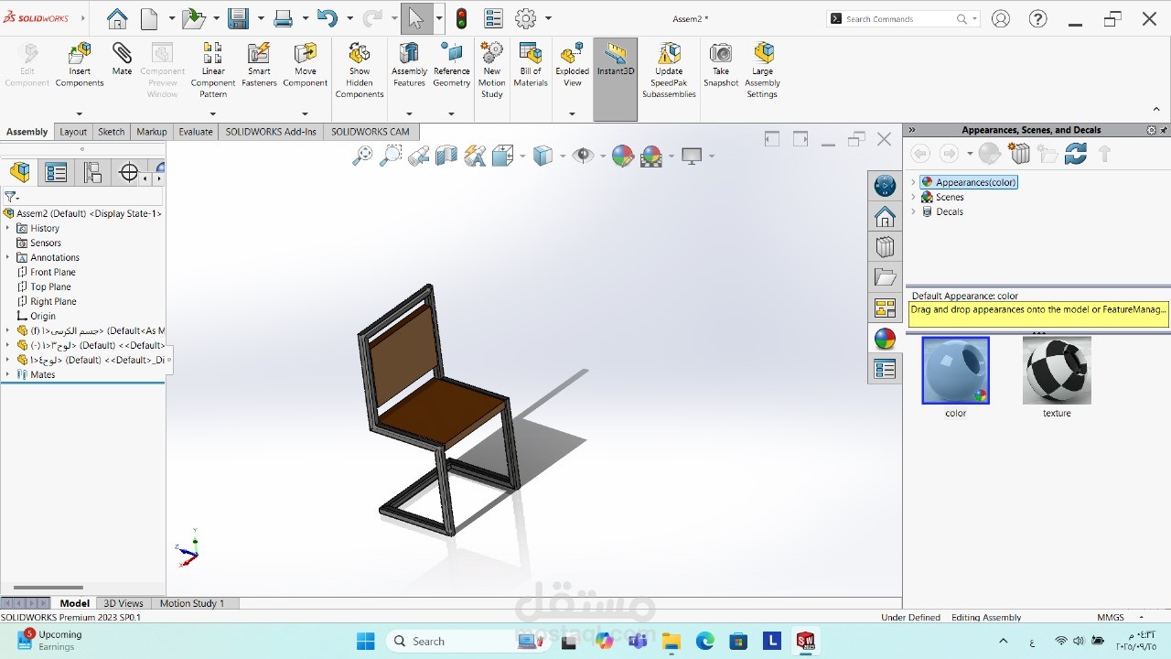
Task: Open the DimXpertManager tab
Action: pyautogui.click(x=129, y=172)
